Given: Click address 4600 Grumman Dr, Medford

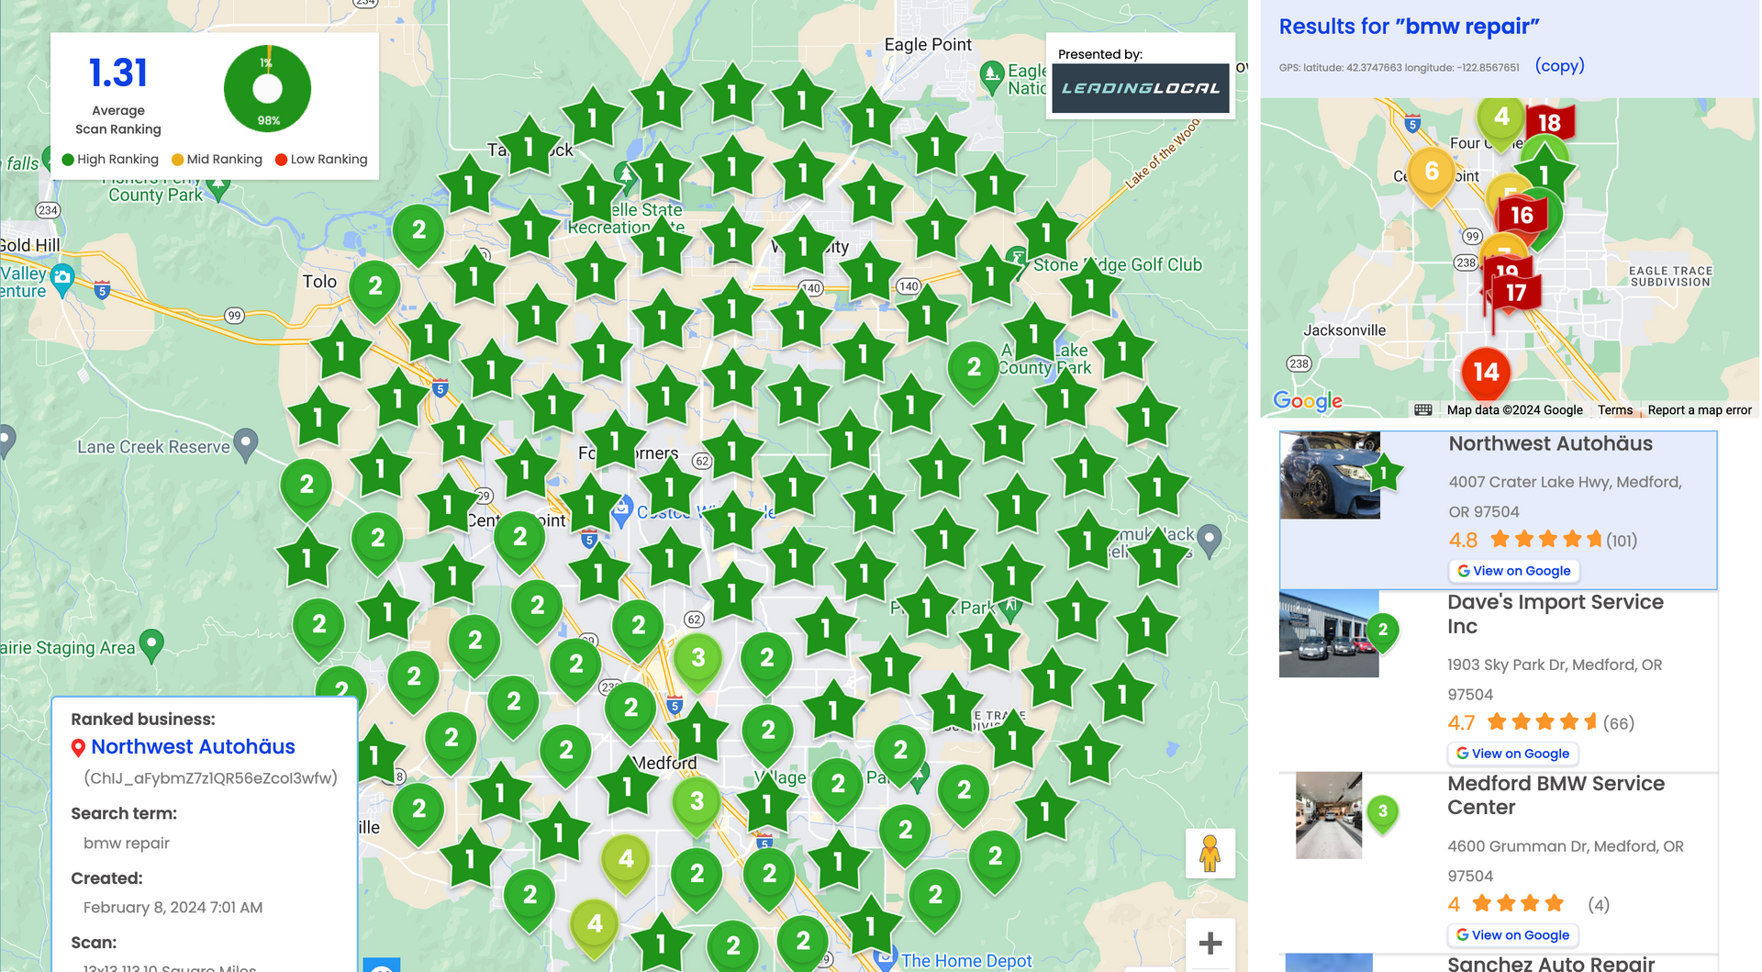Looking at the screenshot, I should 1565,861.
